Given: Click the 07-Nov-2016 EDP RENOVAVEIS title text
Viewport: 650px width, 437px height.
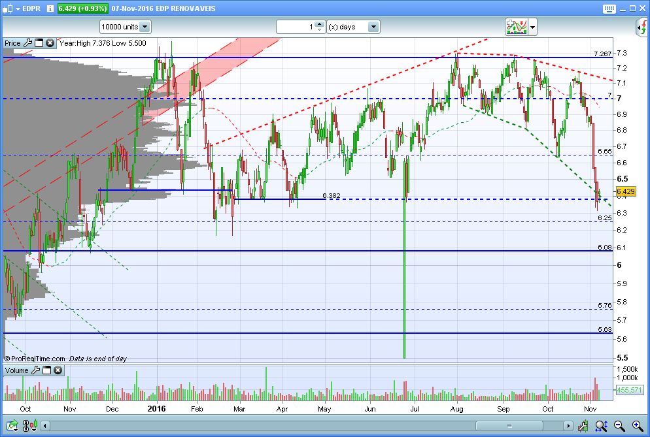Looking at the screenshot, I should tap(163, 8).
